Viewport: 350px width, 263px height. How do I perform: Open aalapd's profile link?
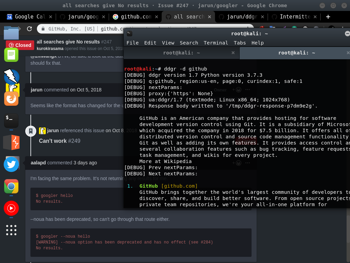[38, 163]
